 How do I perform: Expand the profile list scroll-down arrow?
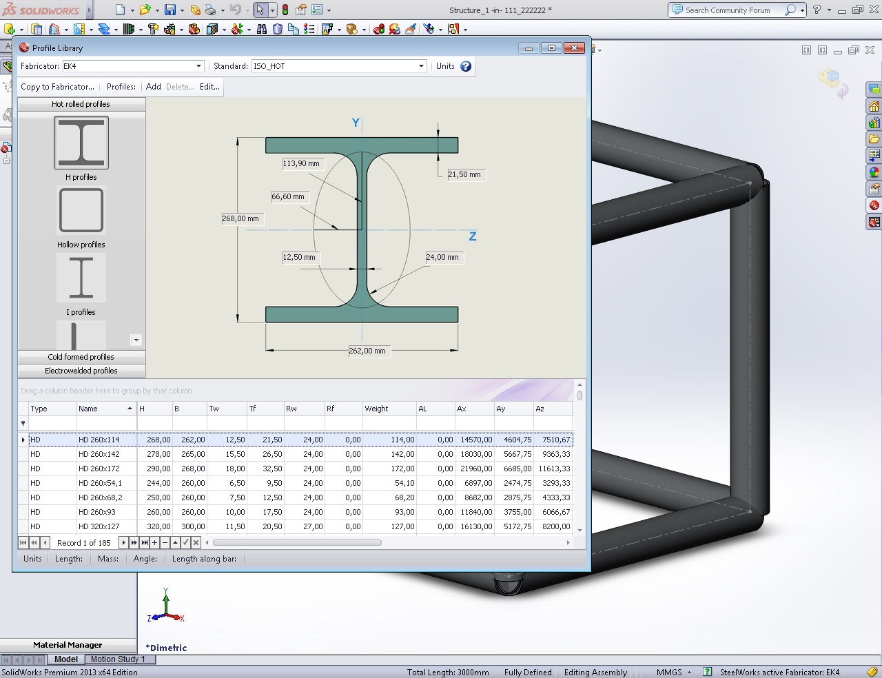coord(136,340)
